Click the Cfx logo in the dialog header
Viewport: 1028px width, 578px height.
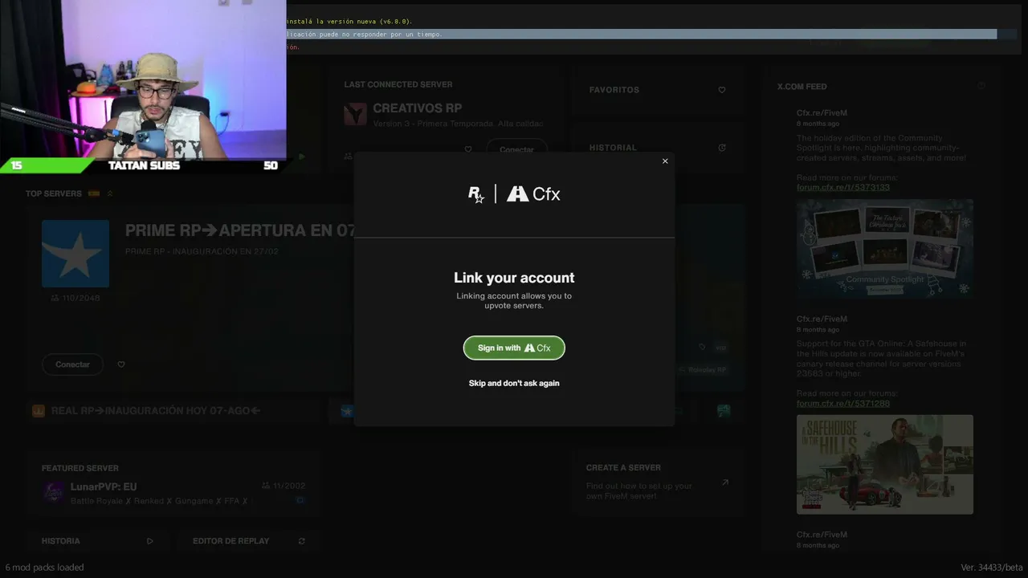click(533, 194)
